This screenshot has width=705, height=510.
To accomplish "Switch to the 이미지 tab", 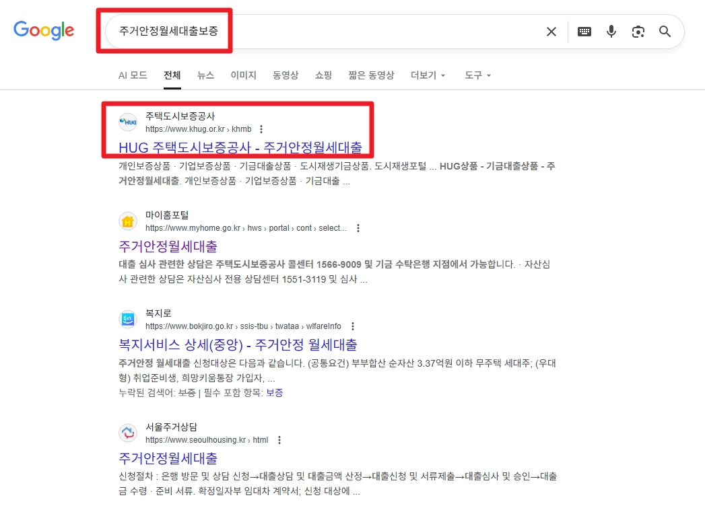I will tap(243, 75).
